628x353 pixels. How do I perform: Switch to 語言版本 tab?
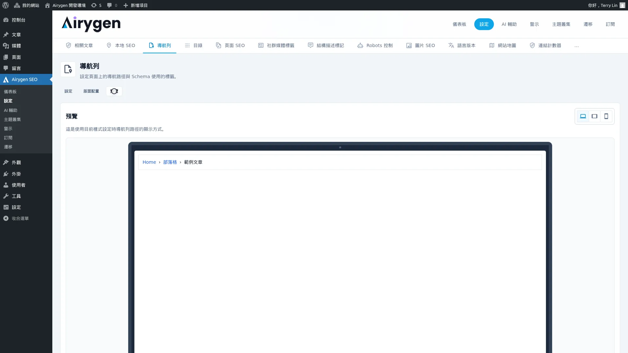point(462,45)
